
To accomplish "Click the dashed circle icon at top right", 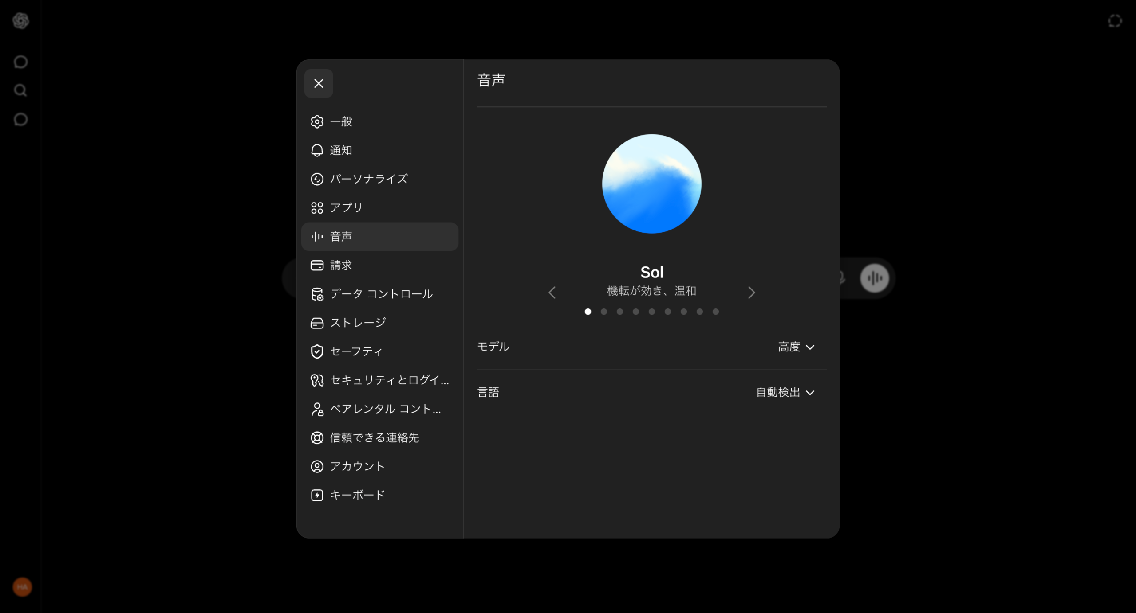I will click(x=1115, y=21).
